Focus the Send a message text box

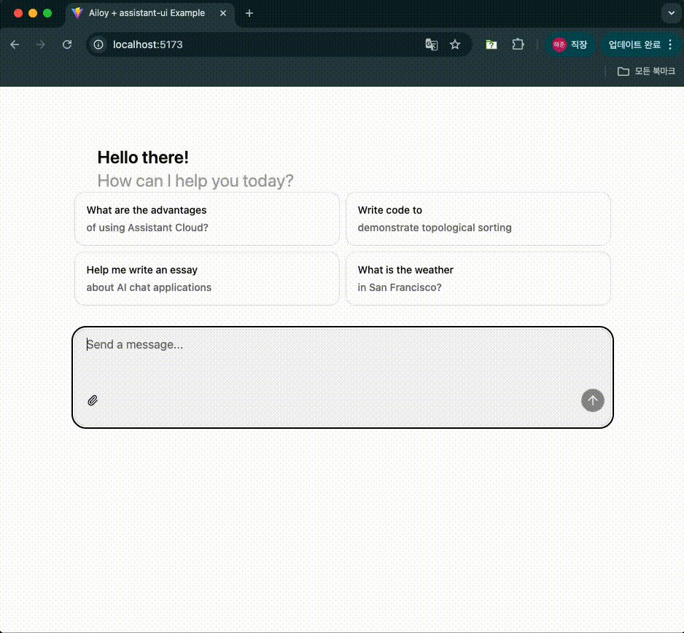(x=342, y=357)
